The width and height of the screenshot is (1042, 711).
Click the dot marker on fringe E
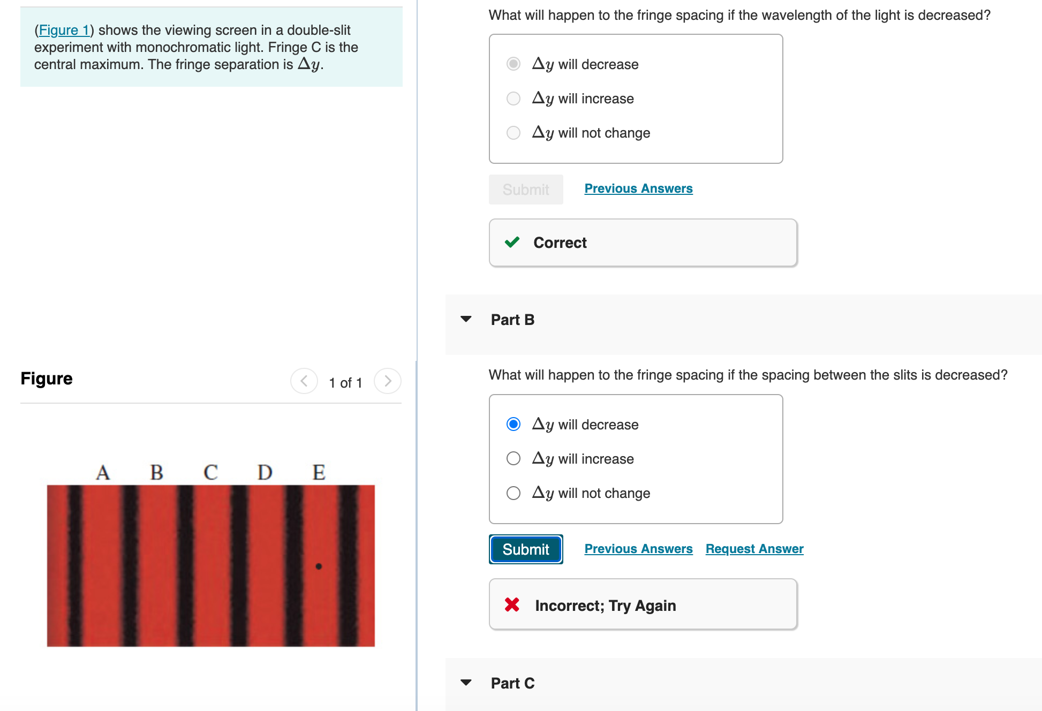click(320, 566)
